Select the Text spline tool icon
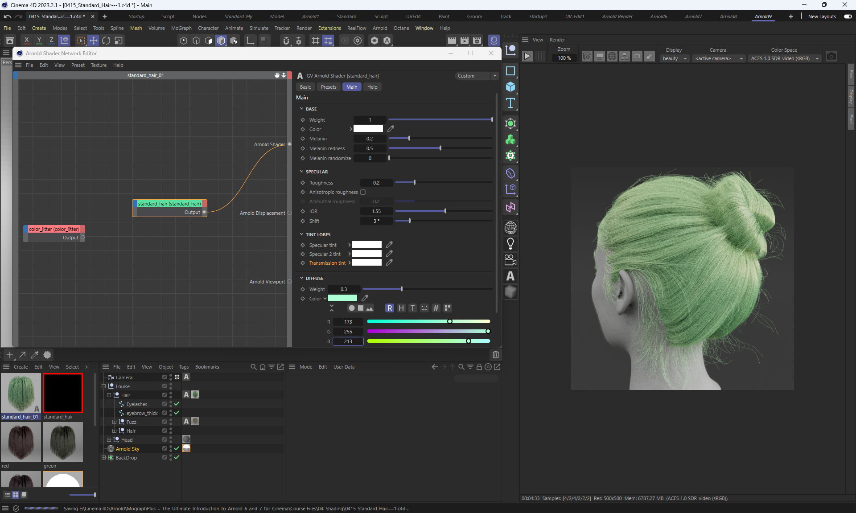The height and width of the screenshot is (513, 856). tap(510, 103)
